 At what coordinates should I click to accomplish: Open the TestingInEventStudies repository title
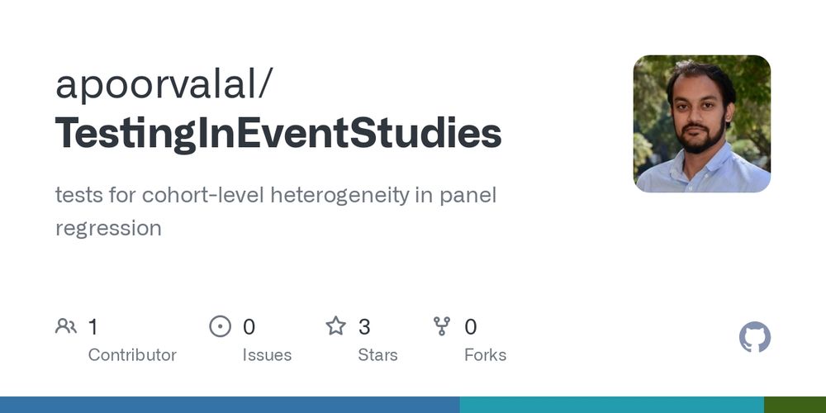click(x=278, y=134)
